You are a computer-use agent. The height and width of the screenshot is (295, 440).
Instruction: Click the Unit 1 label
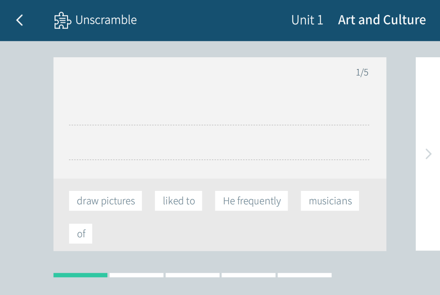(307, 20)
